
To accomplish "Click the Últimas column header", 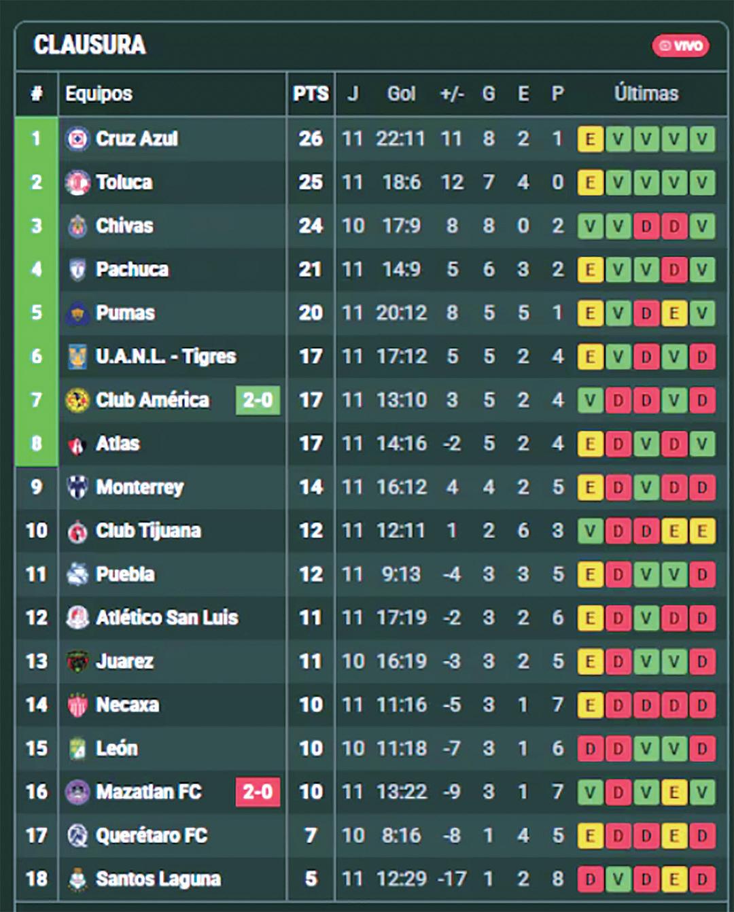I will [646, 93].
